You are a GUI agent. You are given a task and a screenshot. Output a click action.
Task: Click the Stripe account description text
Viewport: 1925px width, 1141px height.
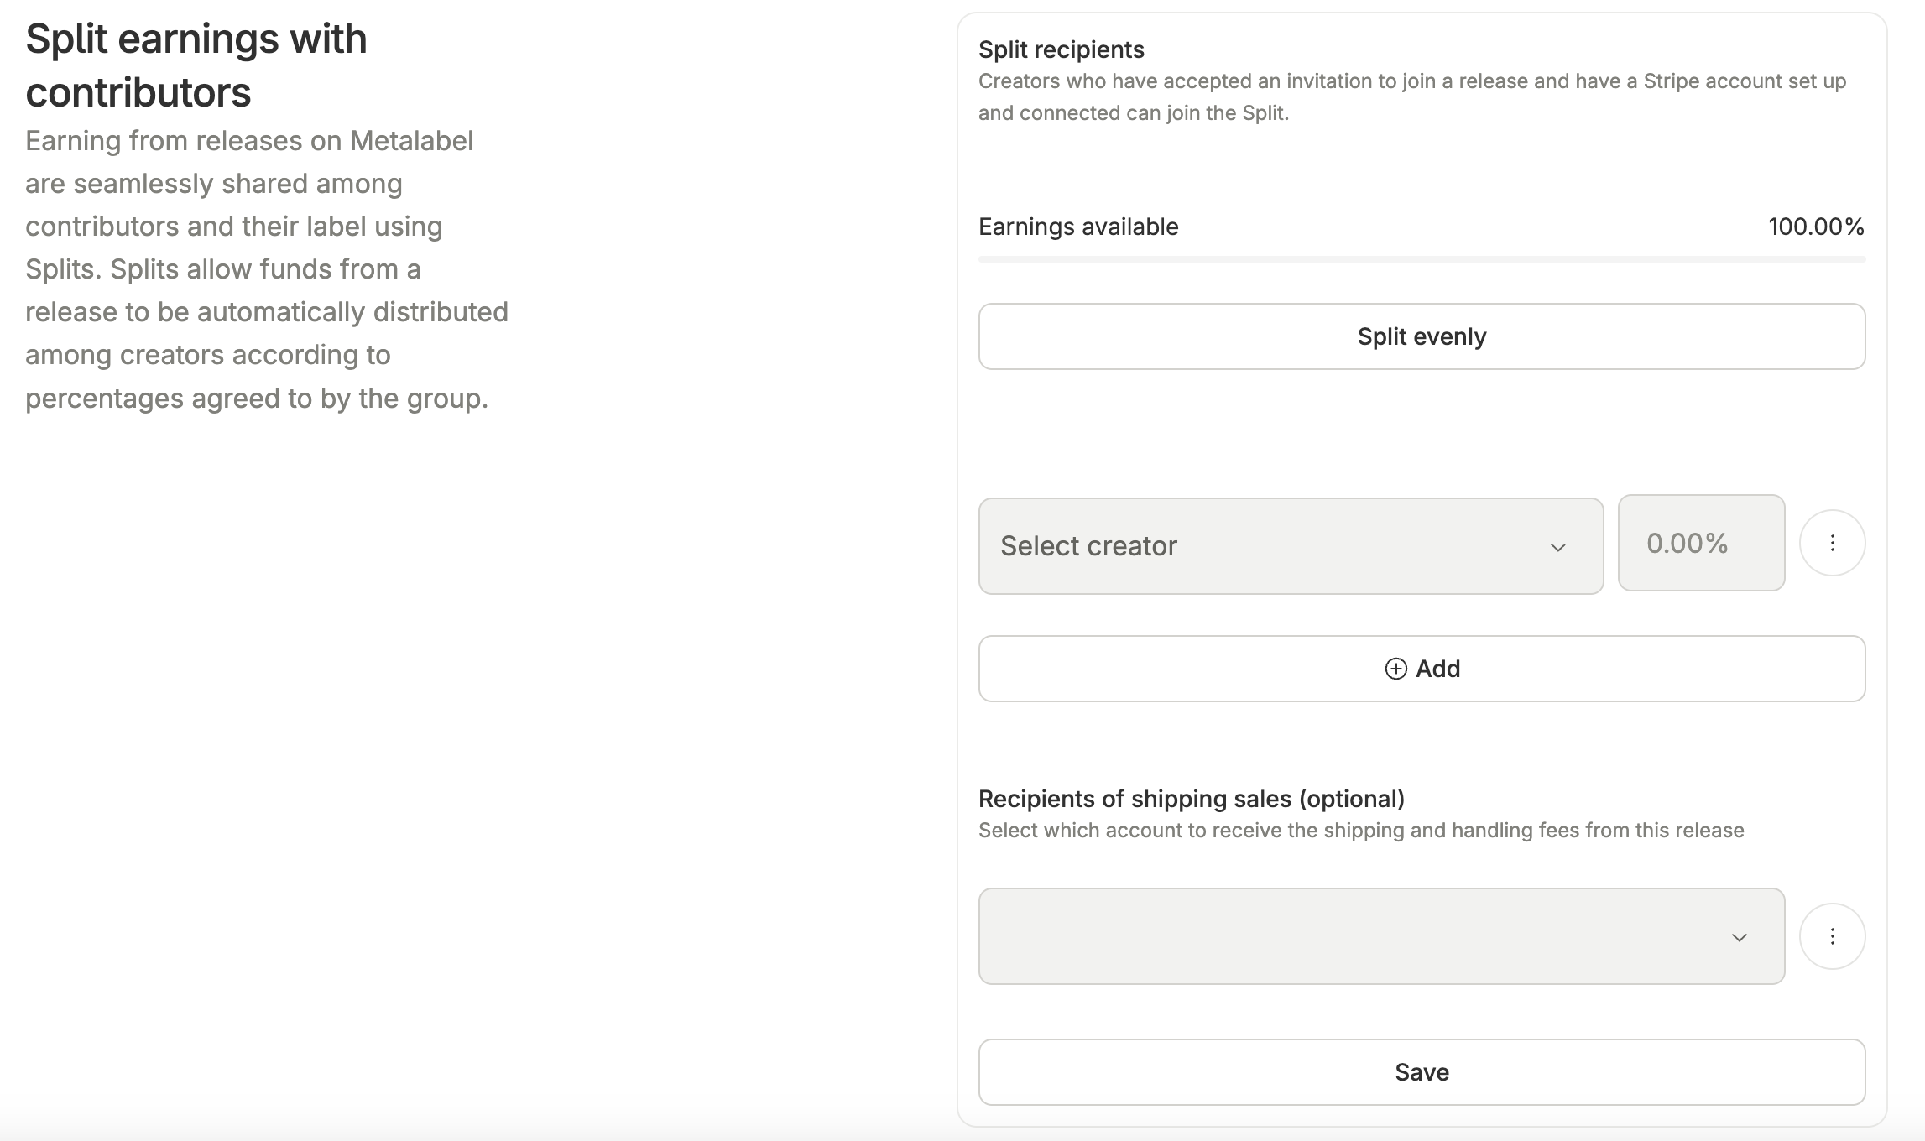[x=1412, y=97]
